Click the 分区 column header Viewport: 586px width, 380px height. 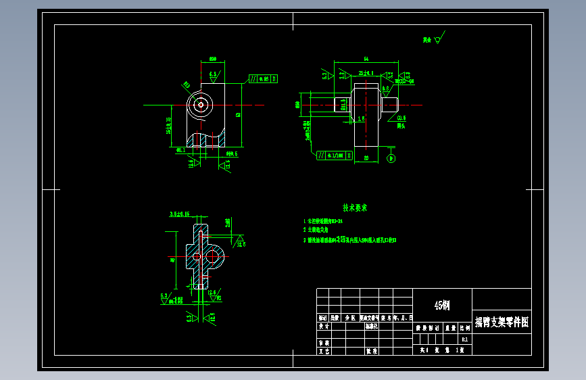coord(350,318)
